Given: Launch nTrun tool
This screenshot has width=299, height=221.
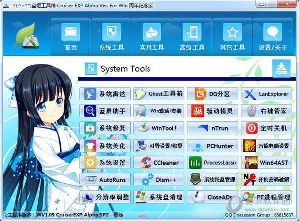Looking at the screenshot, I should [212, 128].
